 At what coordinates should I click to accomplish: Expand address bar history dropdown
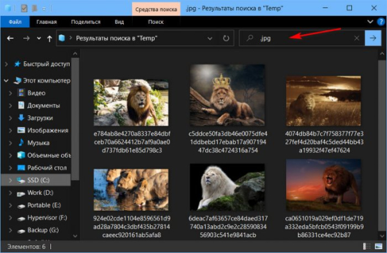point(210,39)
